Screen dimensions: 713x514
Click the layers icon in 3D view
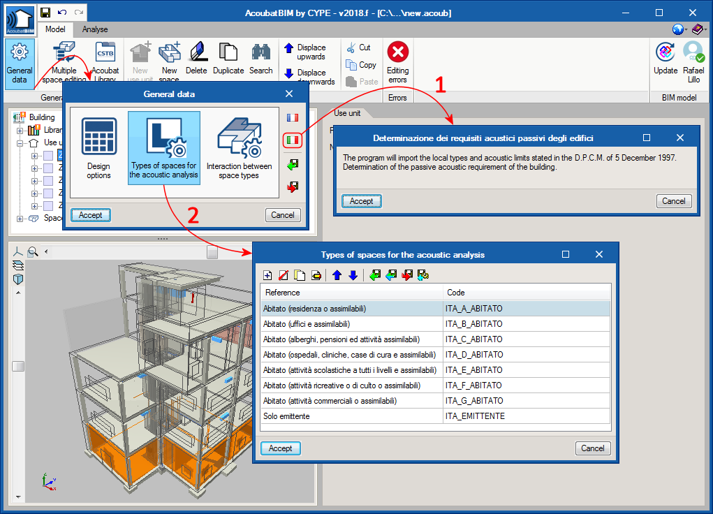(17, 265)
